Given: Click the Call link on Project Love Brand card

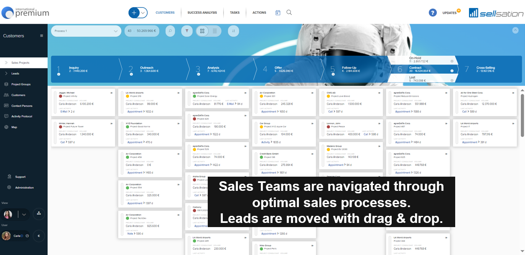Looking at the screenshot, I should 330,112.
